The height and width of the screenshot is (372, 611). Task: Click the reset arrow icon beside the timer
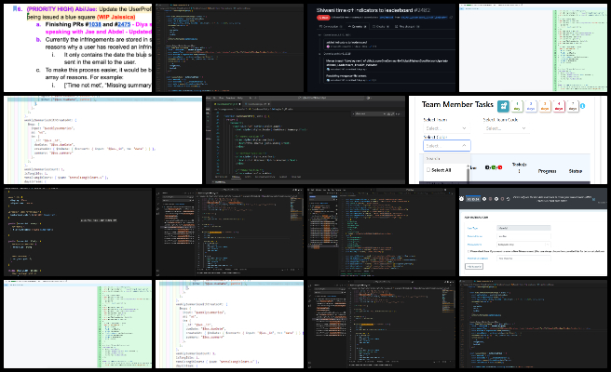point(508,199)
